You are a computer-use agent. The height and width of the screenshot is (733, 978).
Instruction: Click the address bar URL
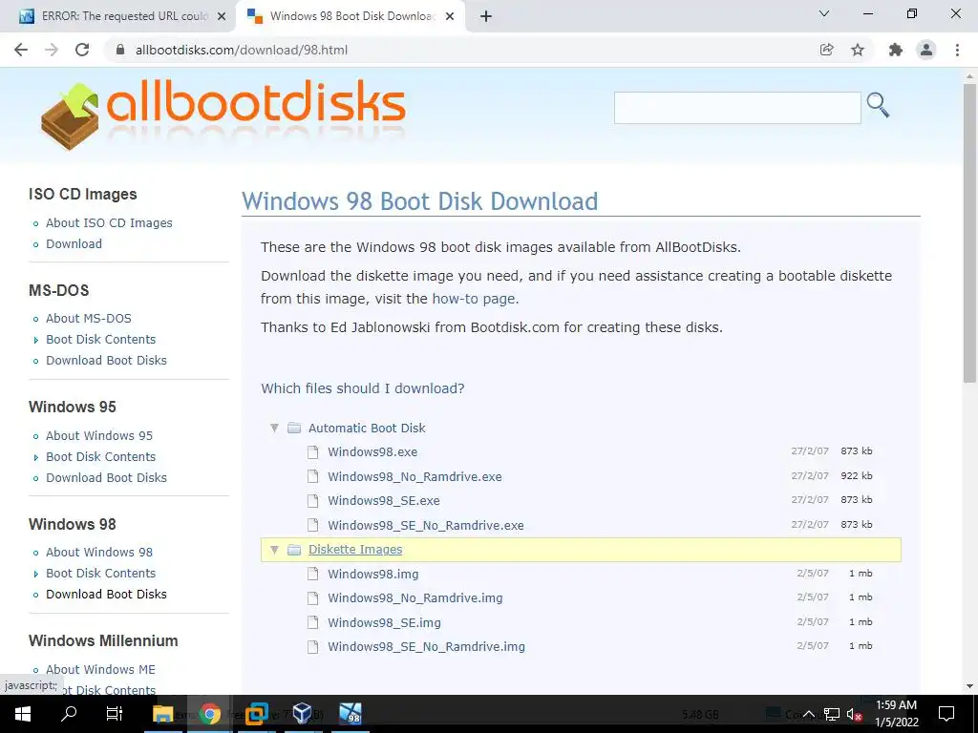242,50
